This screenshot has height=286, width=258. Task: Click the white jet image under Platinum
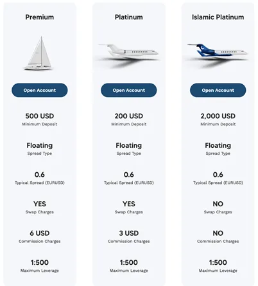coord(128,55)
